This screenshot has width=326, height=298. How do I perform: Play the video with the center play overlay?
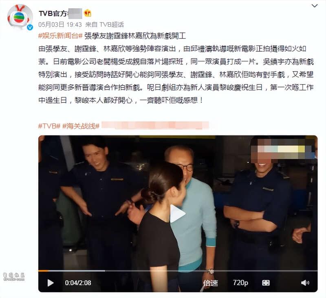point(178,213)
